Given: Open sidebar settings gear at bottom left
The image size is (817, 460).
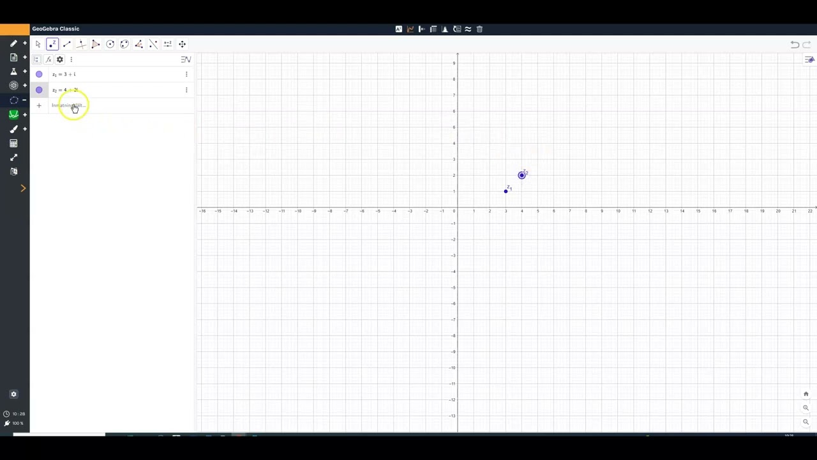Looking at the screenshot, I should pos(13,394).
